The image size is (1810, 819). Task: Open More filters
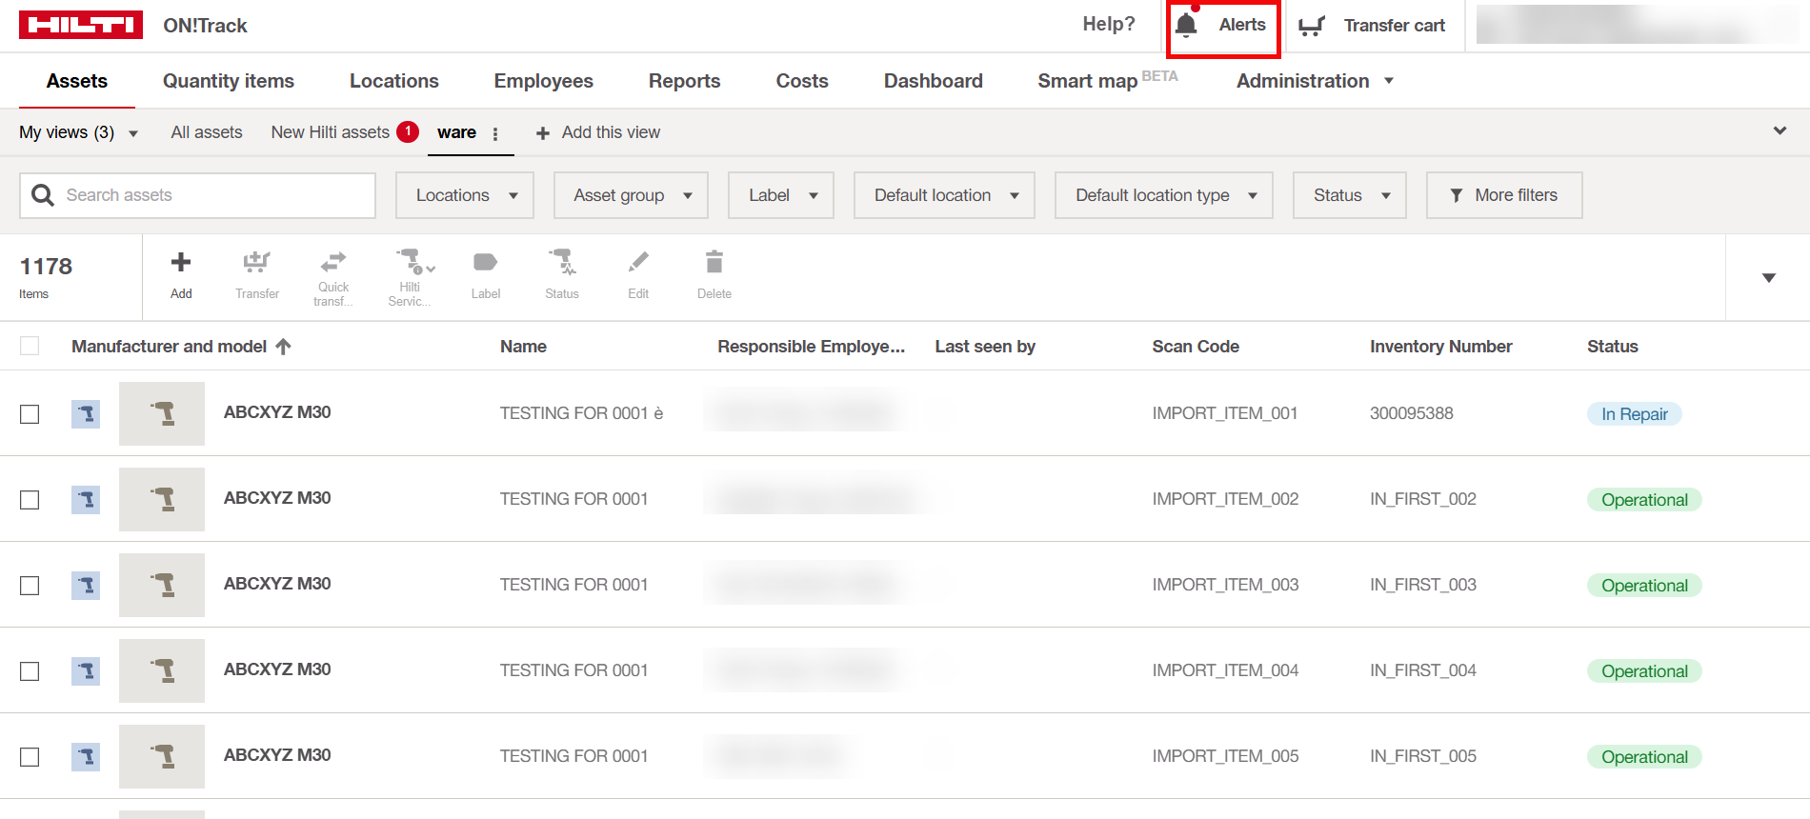tap(1504, 195)
